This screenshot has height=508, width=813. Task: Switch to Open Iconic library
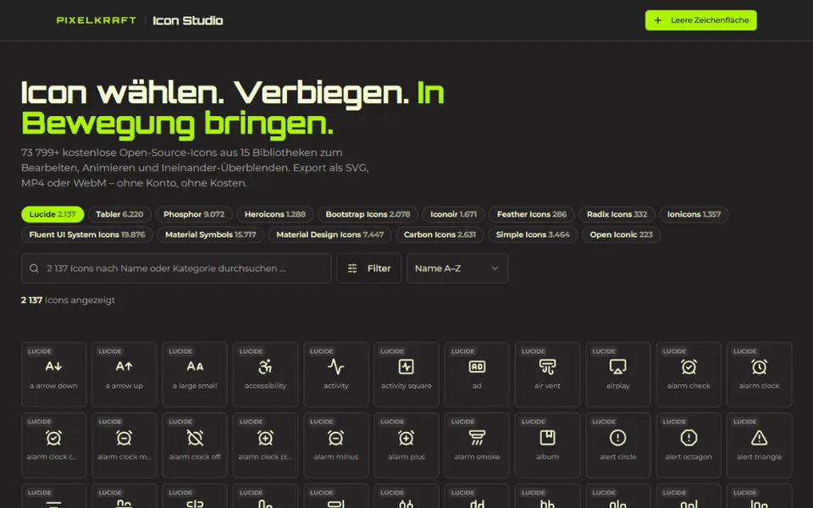pyautogui.click(x=621, y=235)
